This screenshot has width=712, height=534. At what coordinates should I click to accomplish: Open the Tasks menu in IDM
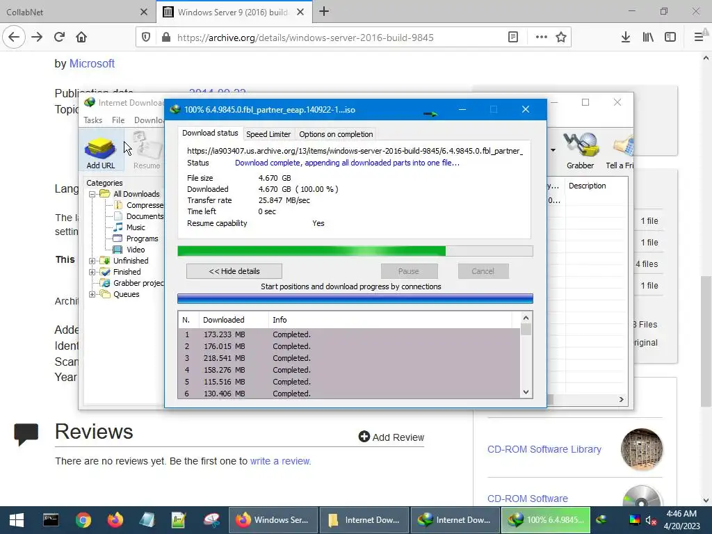tap(92, 120)
